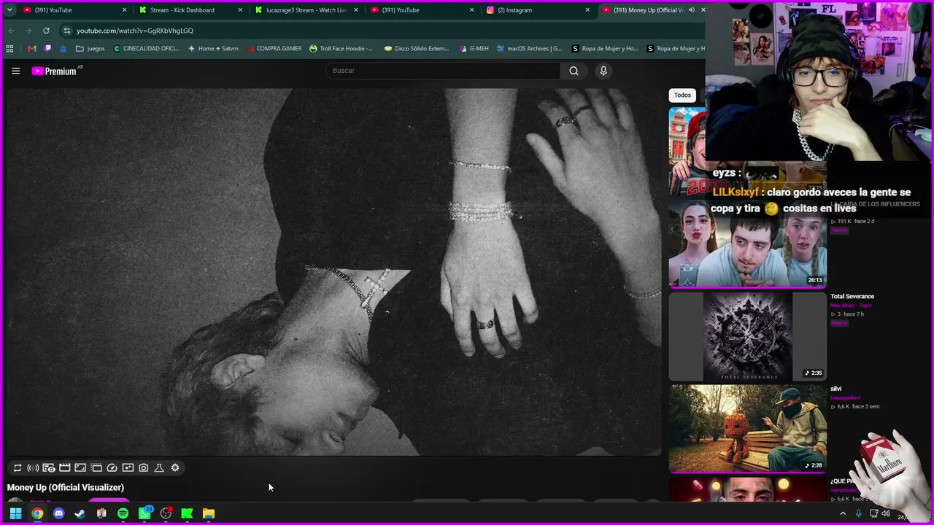Reload the page
934x525 pixels.
46,31
